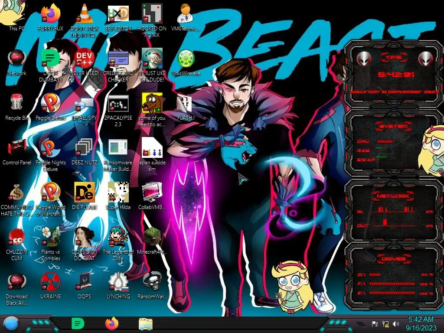444x333 pixels.
Task: Launch Super Hilda desktop shortcut
Action: pos(118,196)
